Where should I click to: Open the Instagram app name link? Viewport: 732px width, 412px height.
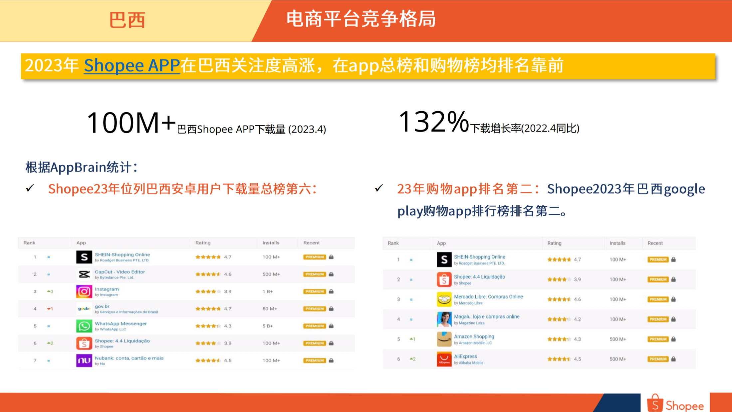pyautogui.click(x=107, y=289)
